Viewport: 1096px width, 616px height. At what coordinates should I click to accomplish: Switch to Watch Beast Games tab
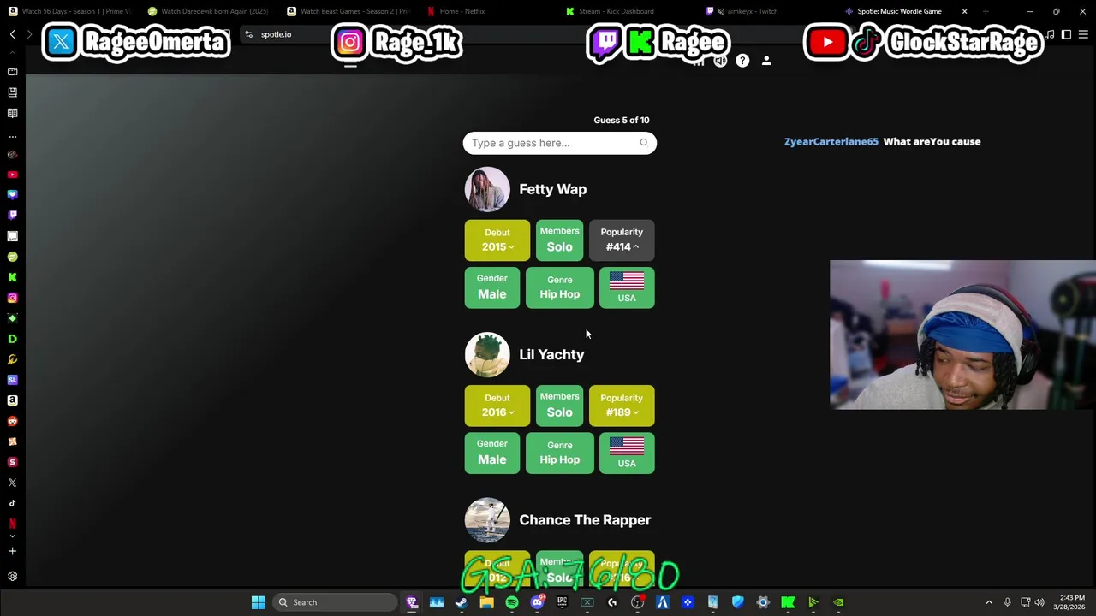[348, 11]
